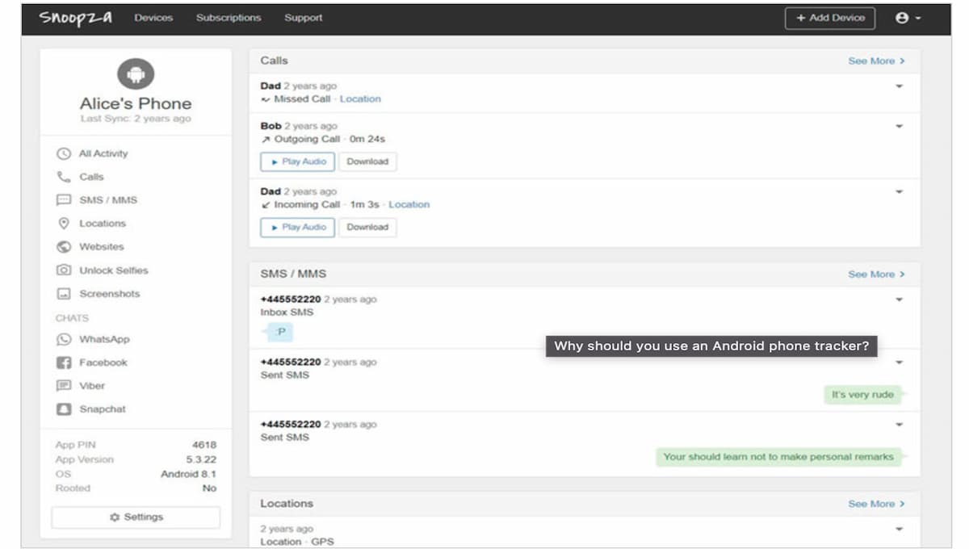The width and height of the screenshot is (969, 549).
Task: Open the Facebook chats section
Action: click(x=101, y=363)
